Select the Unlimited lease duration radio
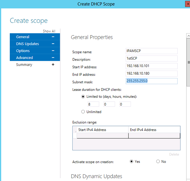This screenshot has width=190, height=181. 83,112
